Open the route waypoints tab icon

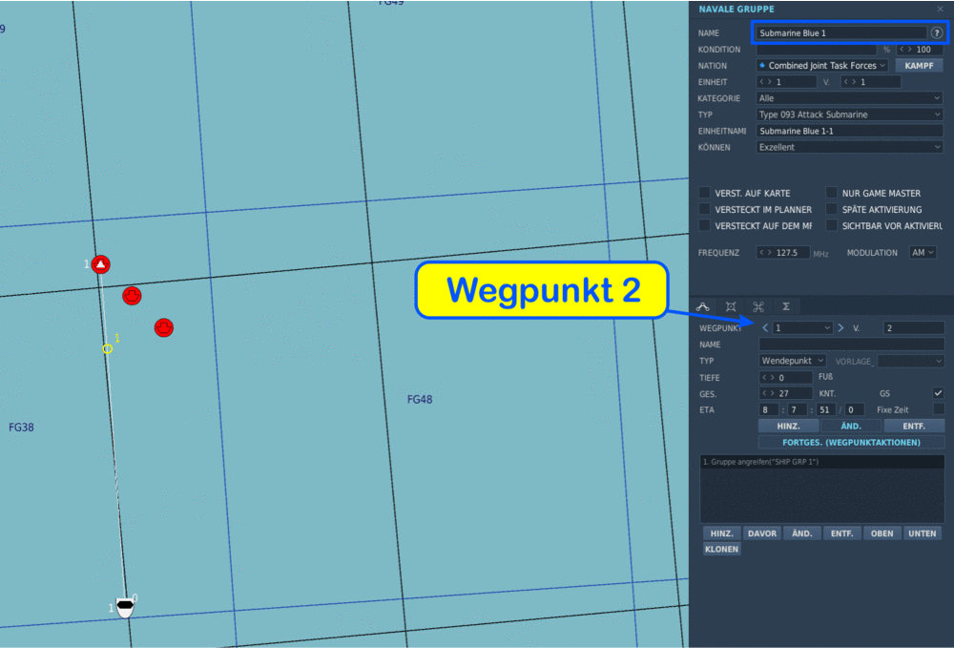(x=703, y=306)
